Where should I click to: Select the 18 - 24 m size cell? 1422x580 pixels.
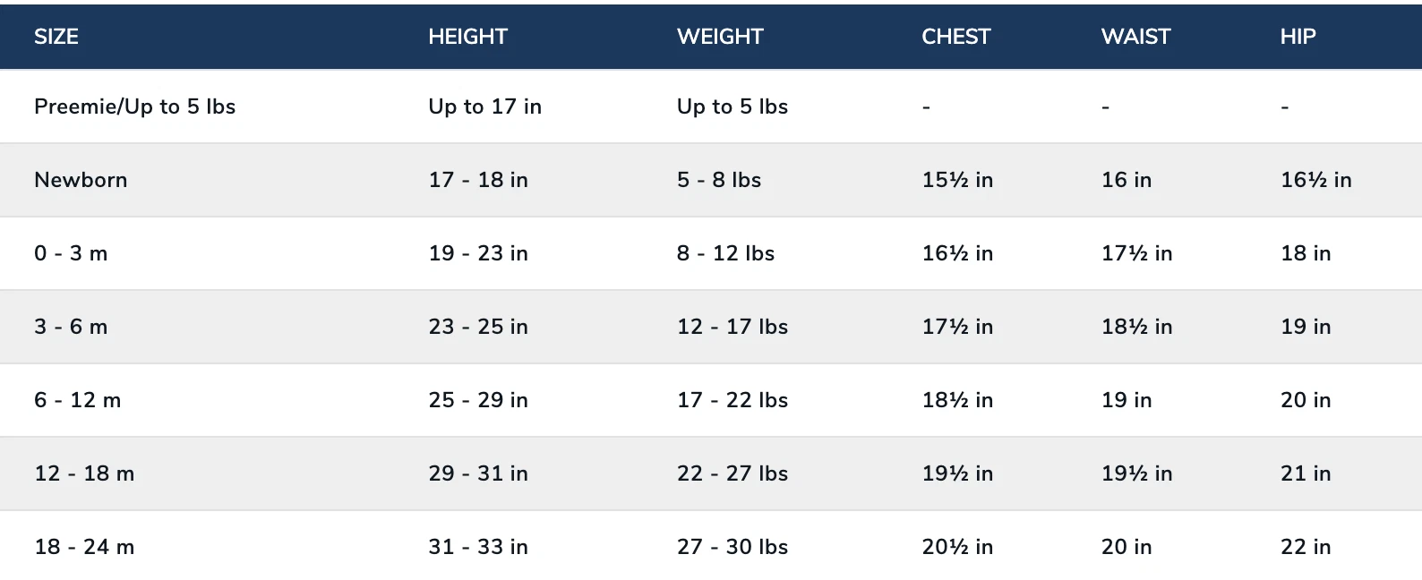click(84, 547)
